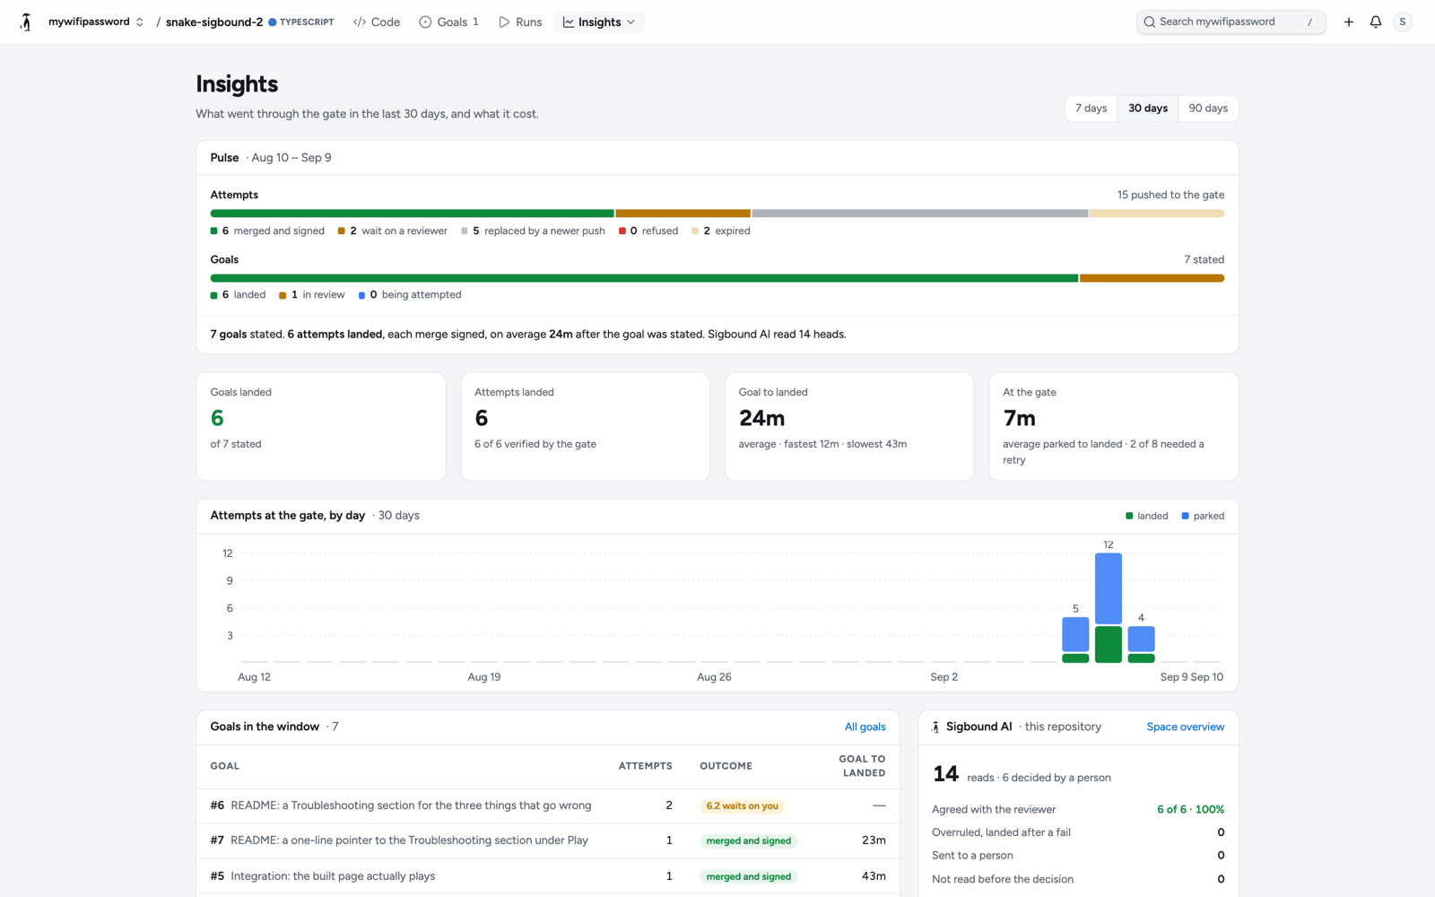Click the chart bar labeled 4
The height and width of the screenshot is (897, 1435).
pos(1141,644)
